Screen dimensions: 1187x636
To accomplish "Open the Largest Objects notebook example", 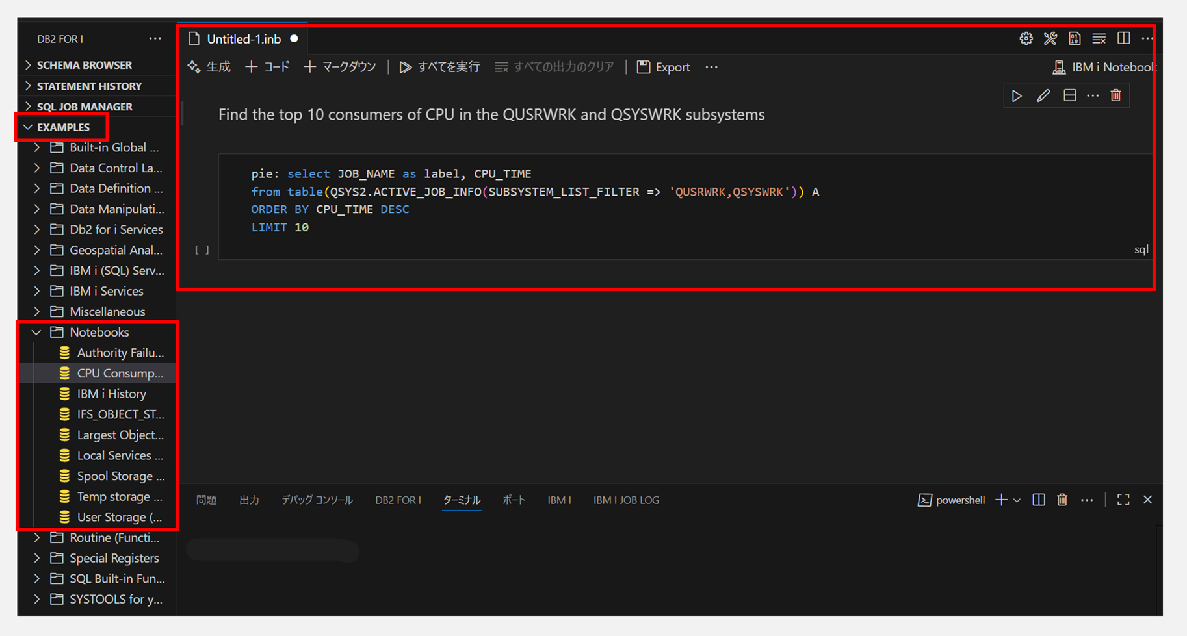I will point(98,435).
